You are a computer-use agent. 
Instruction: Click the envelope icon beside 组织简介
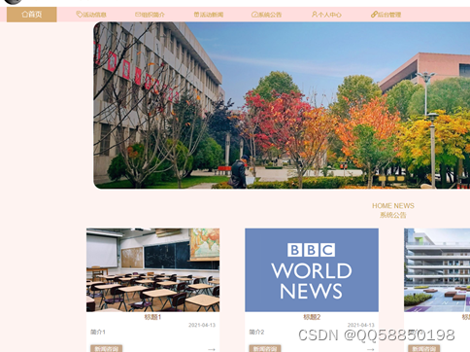(x=138, y=15)
